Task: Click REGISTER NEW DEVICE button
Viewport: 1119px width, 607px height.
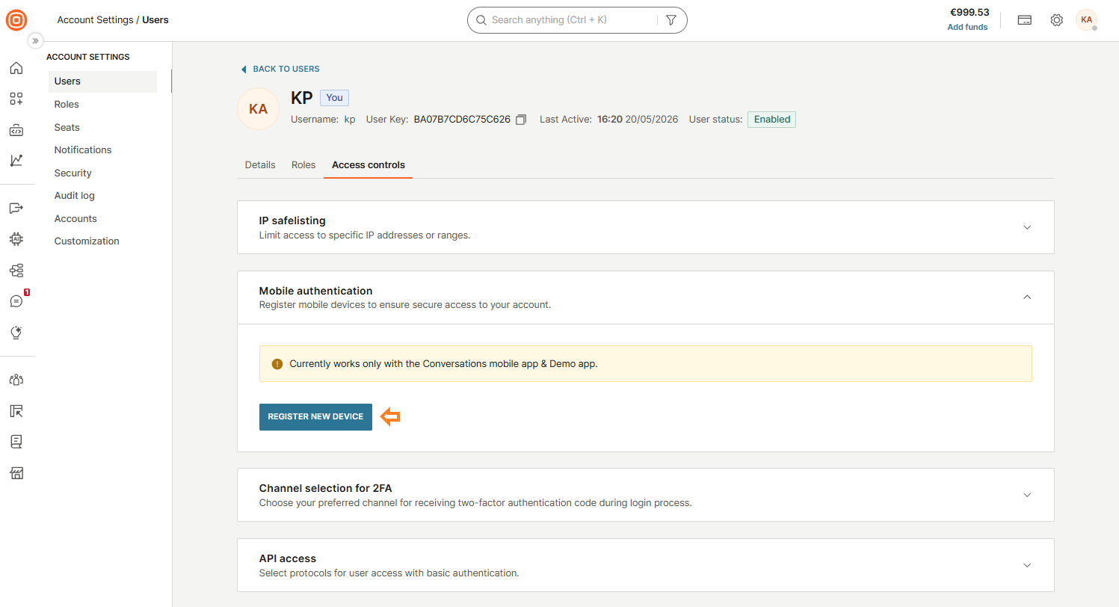Action: (x=315, y=417)
